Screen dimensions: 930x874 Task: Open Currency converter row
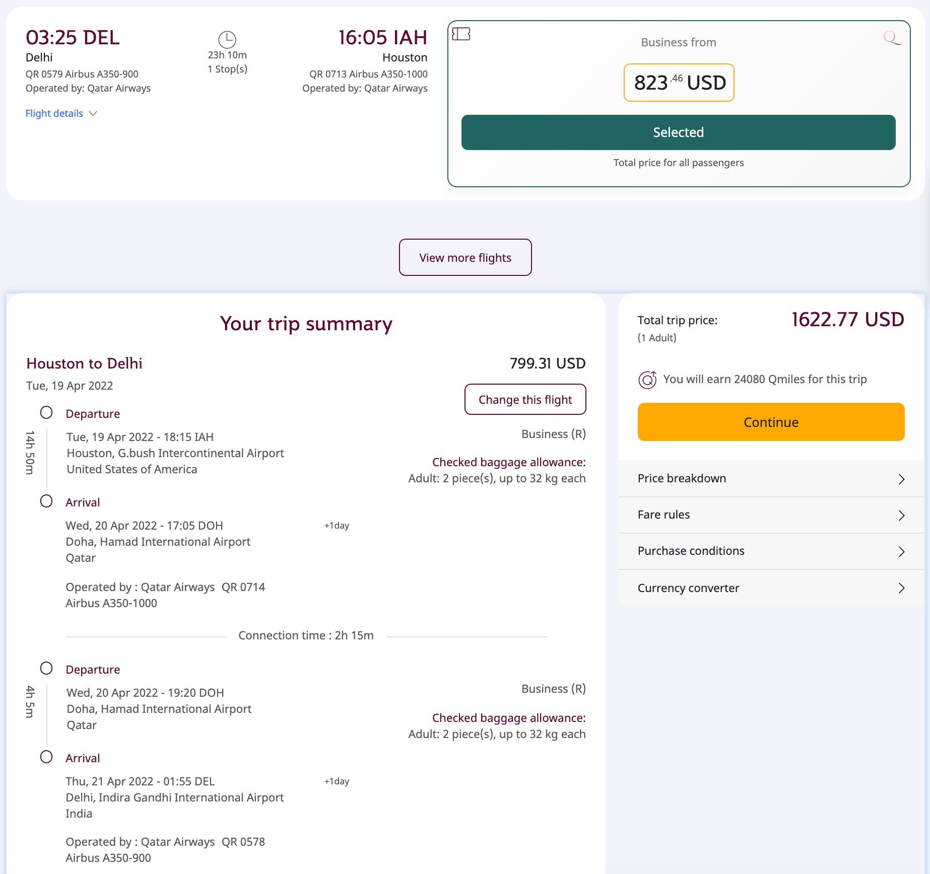(x=771, y=588)
